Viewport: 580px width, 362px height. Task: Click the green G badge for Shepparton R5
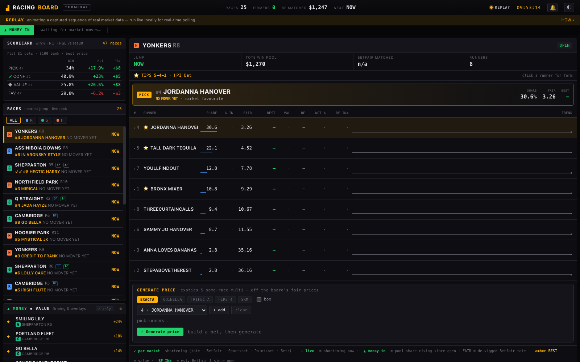9,168
